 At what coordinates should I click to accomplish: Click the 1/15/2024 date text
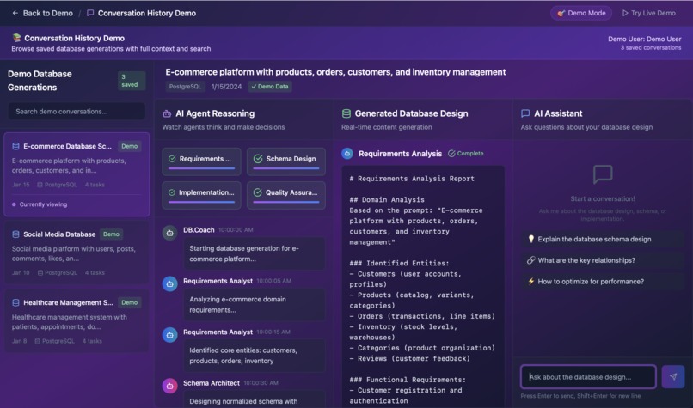point(226,87)
